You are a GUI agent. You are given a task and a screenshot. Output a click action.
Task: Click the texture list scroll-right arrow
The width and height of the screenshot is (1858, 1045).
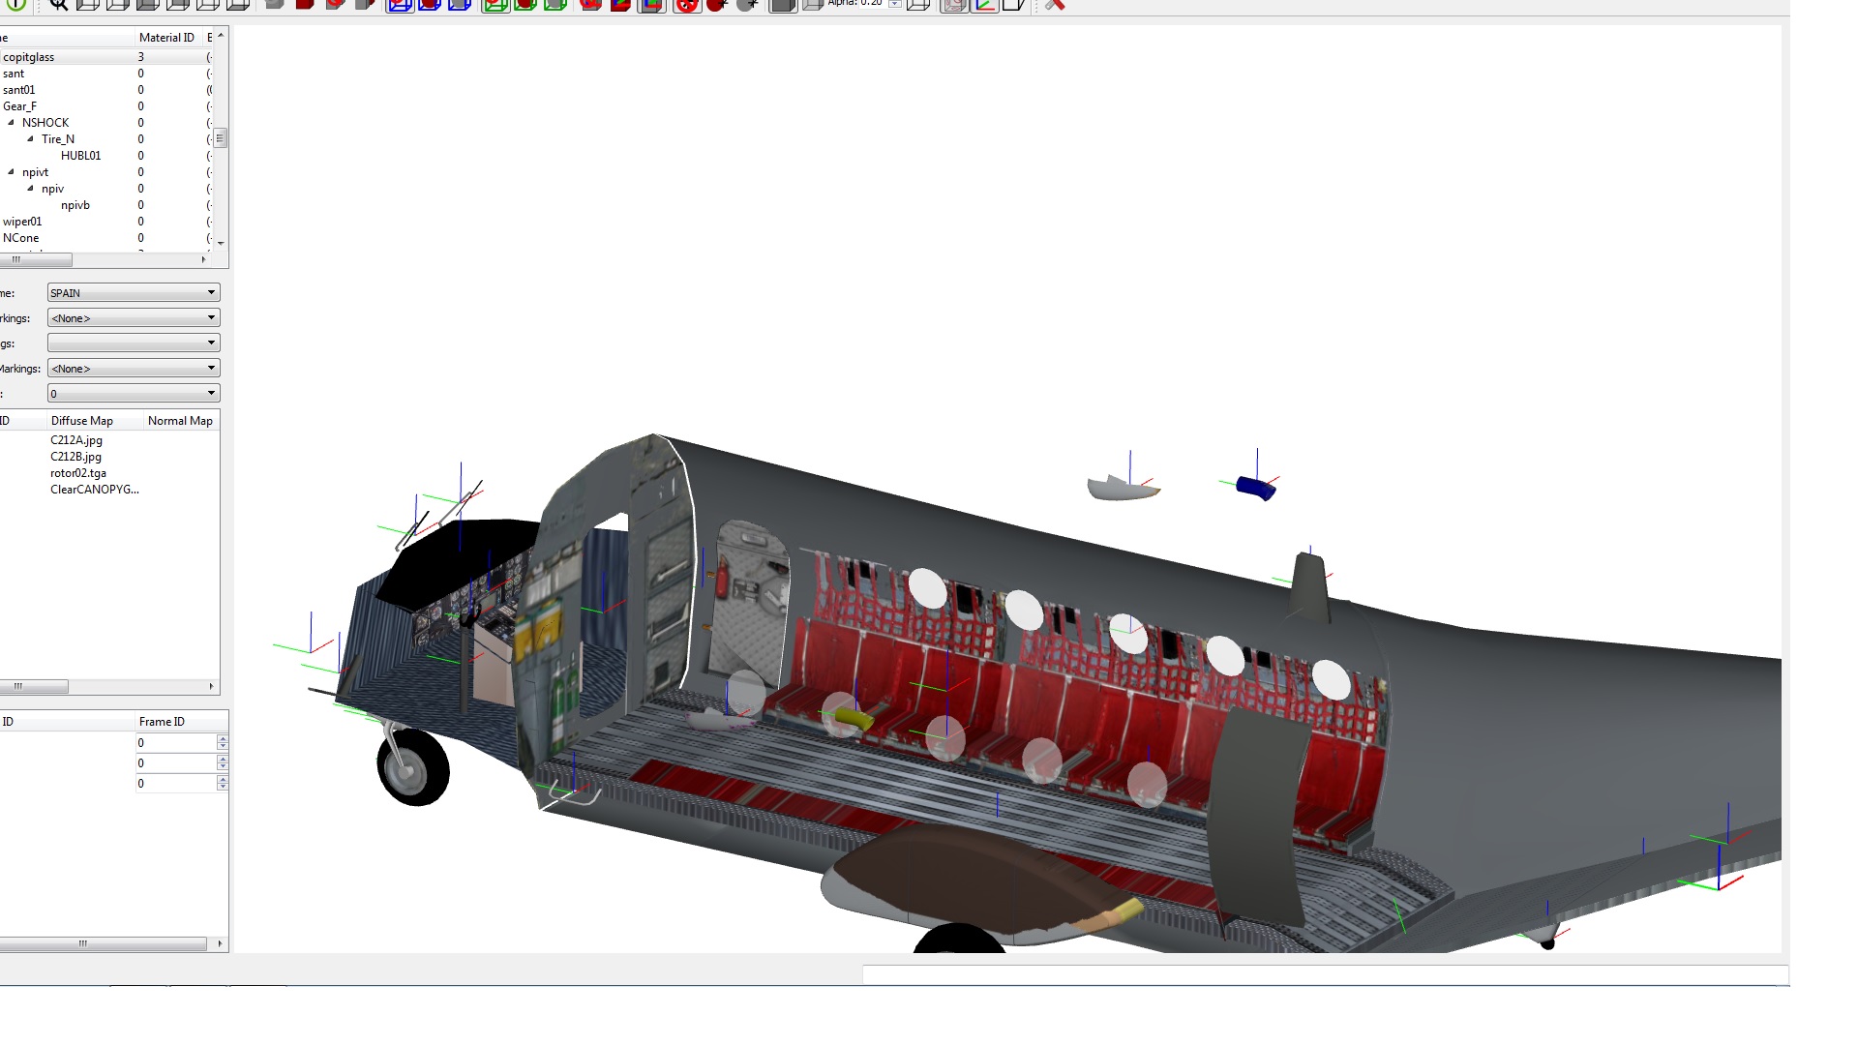point(212,687)
